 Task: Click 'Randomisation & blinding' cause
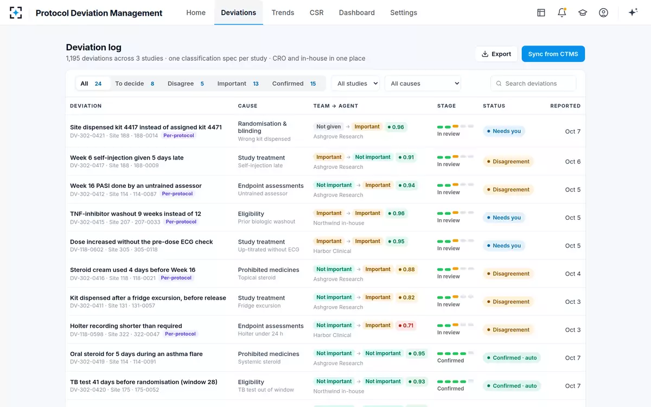pyautogui.click(x=263, y=127)
